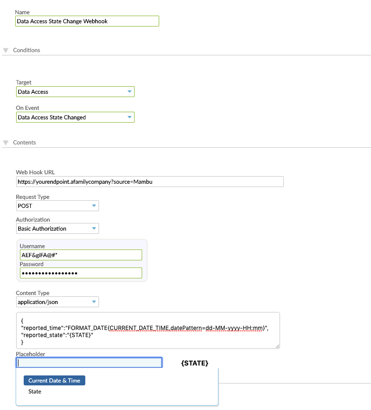This screenshot has width=371, height=410.
Task: Click the Conditions disclosure triangle icon
Action: (x=6, y=50)
